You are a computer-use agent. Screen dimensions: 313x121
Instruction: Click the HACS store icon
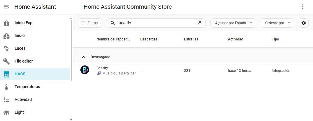(x=6, y=74)
